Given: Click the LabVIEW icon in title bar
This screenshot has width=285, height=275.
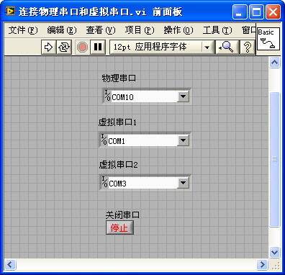Looking at the screenshot, I should tap(10, 11).
